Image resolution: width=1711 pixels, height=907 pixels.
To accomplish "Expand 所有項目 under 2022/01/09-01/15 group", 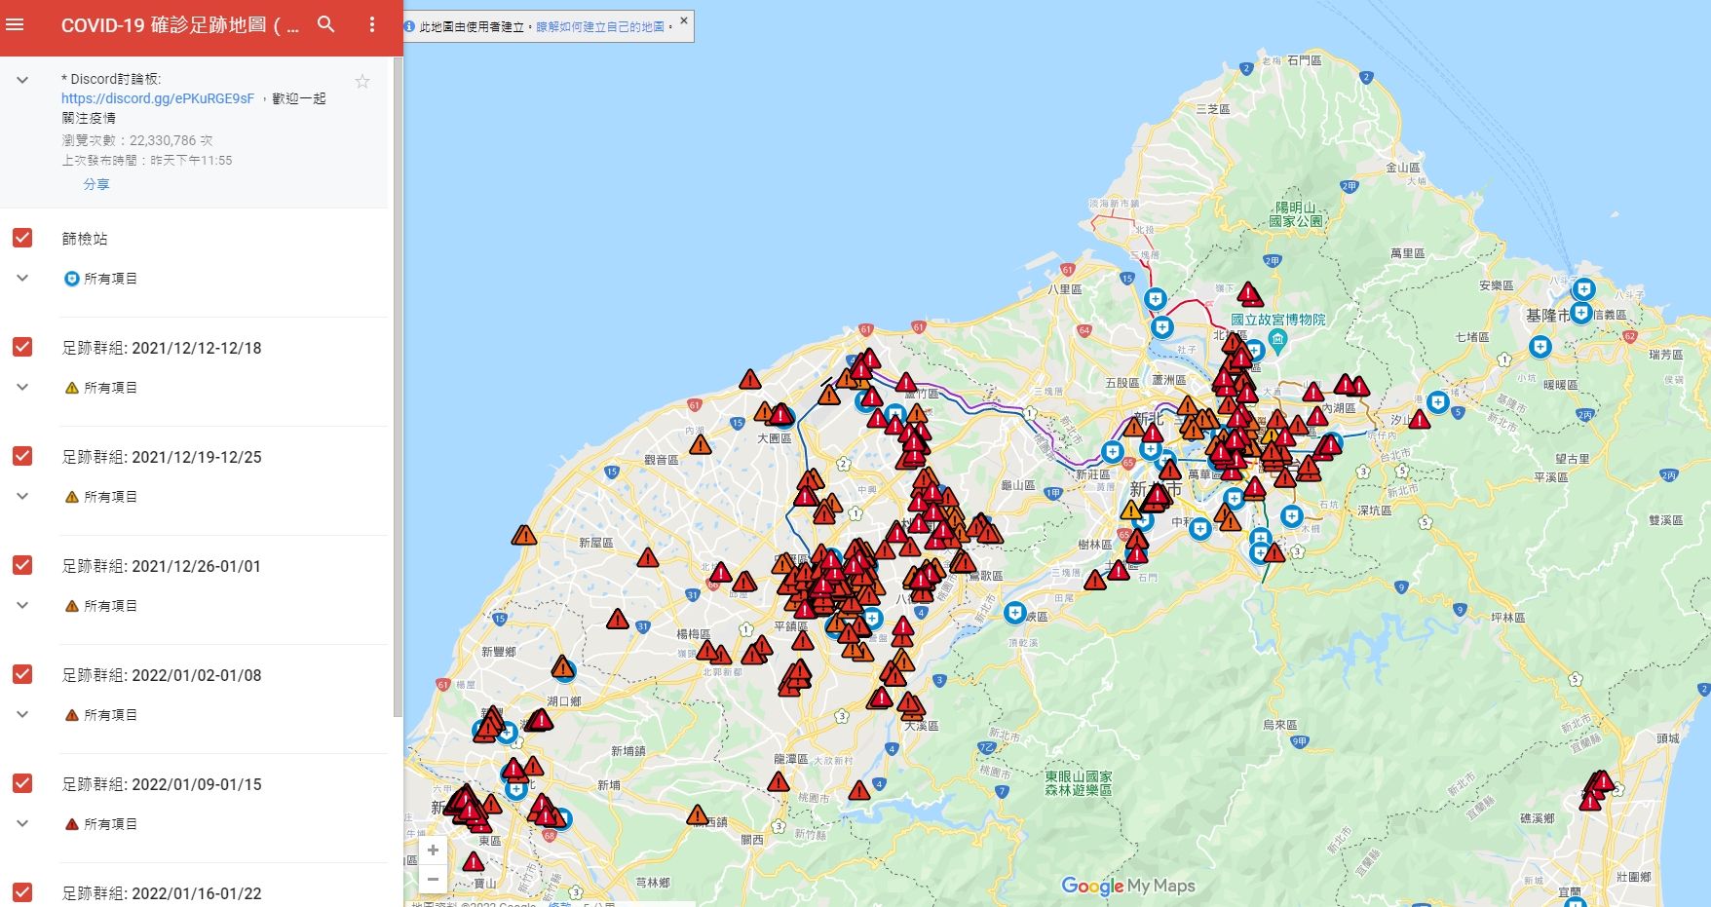I will point(22,824).
